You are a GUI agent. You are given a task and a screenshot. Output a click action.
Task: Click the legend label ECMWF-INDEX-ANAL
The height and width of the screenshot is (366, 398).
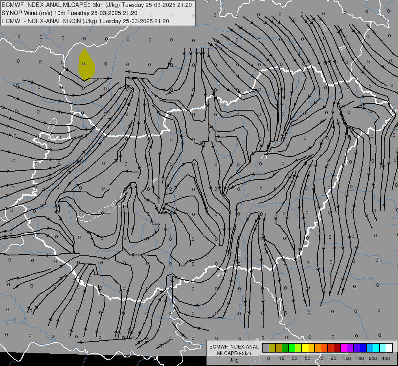pyautogui.click(x=234, y=347)
